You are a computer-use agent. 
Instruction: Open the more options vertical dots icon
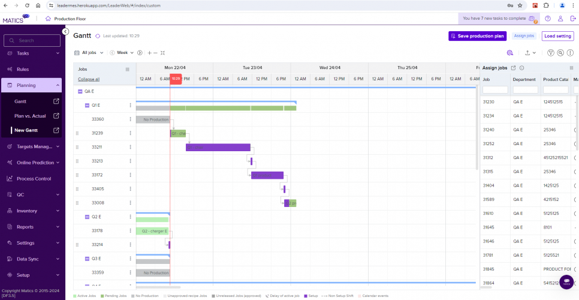point(571,53)
